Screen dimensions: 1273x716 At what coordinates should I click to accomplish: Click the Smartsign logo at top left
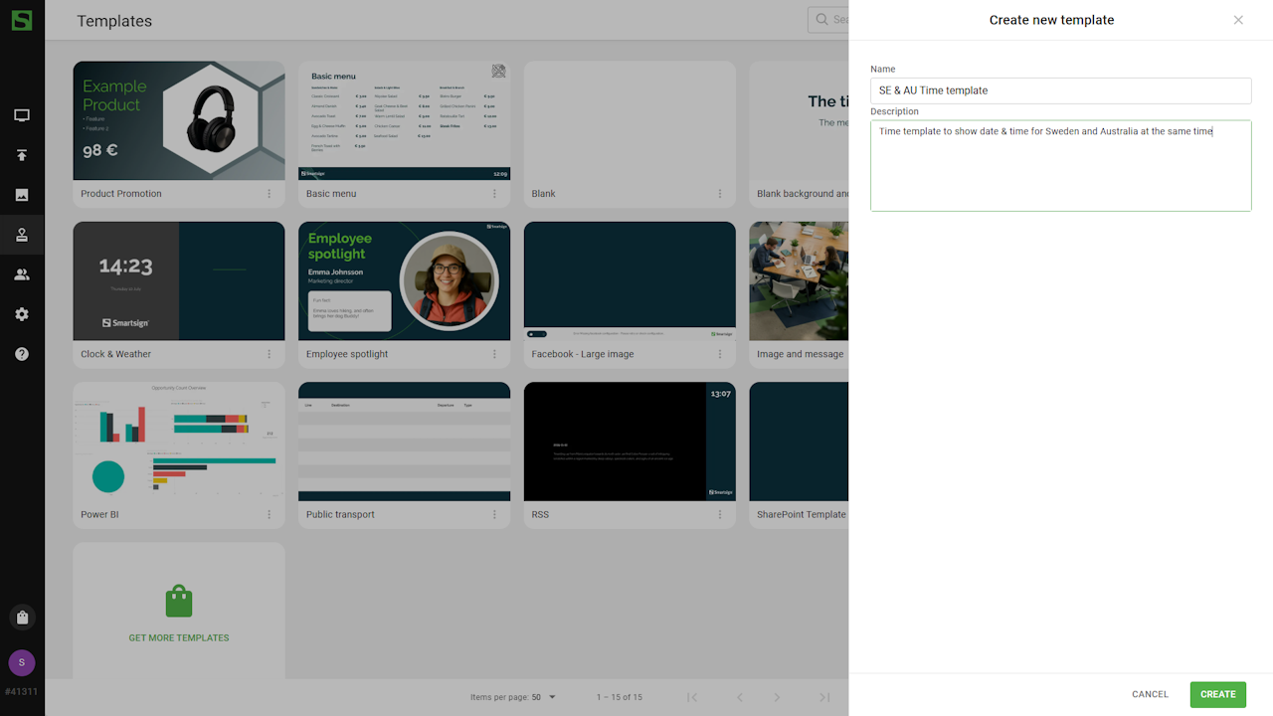[22, 20]
